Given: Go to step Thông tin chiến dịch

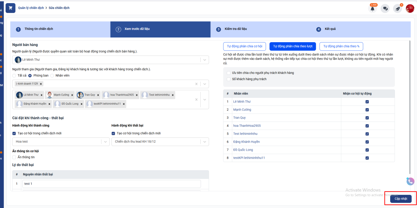Looking at the screenshot, I should coord(39,29).
